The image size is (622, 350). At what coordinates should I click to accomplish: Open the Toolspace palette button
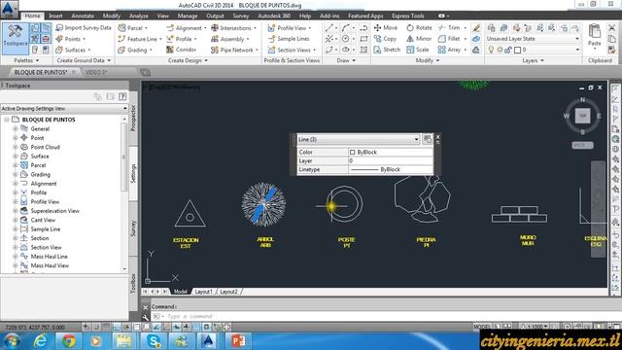point(16,39)
